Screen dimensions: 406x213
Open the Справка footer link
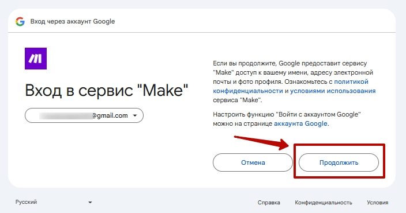[269, 203]
